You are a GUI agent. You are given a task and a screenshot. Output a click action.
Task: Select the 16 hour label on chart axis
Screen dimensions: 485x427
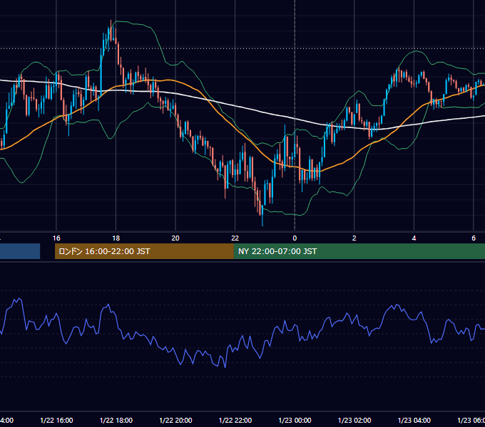56,238
